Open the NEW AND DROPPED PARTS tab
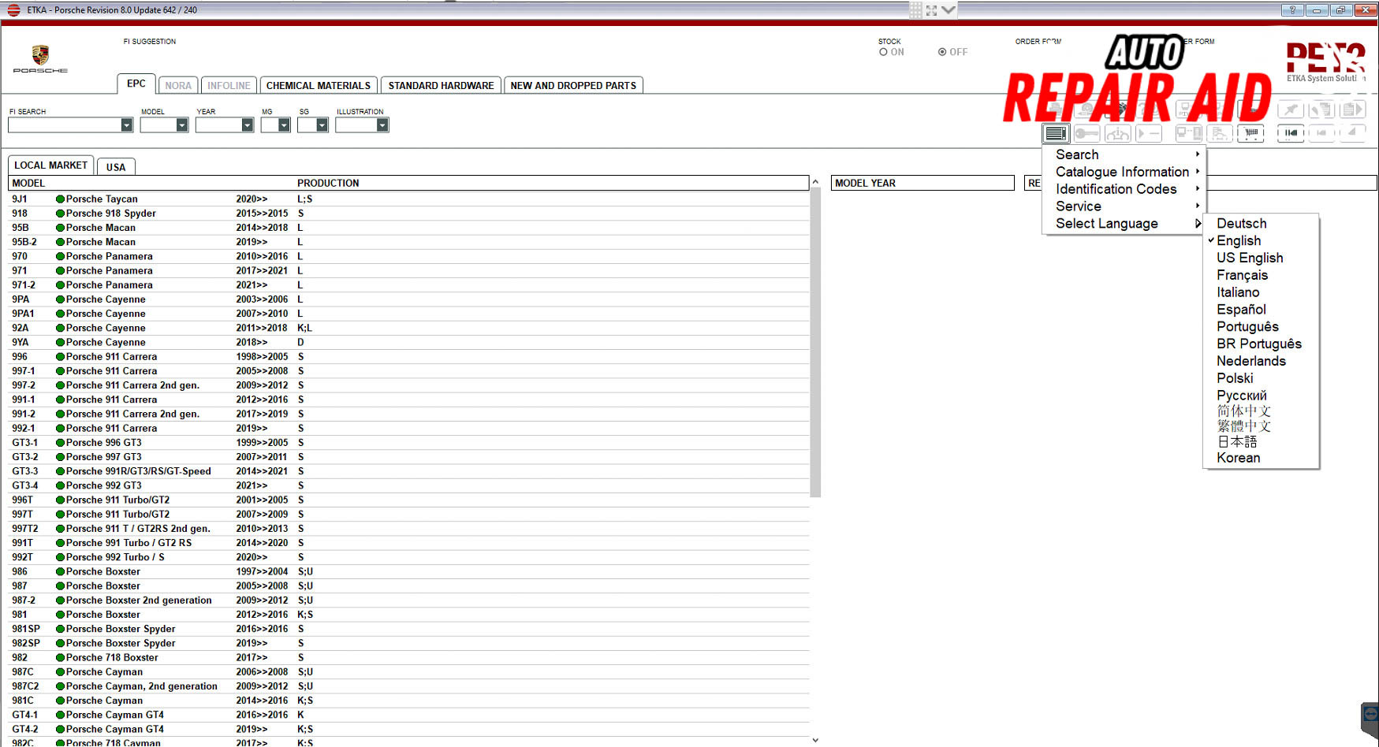Viewport: 1379px width, 747px height. (x=573, y=85)
